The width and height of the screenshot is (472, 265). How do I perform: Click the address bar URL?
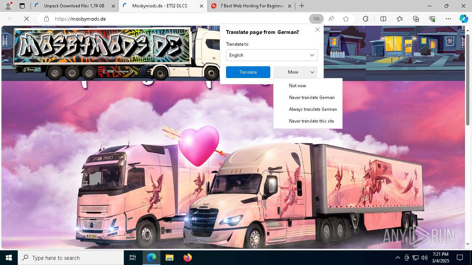(x=80, y=19)
